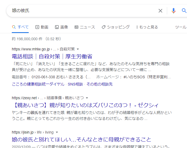
Task: Switch to the 画像 (Images) tab
Action: 61,27
